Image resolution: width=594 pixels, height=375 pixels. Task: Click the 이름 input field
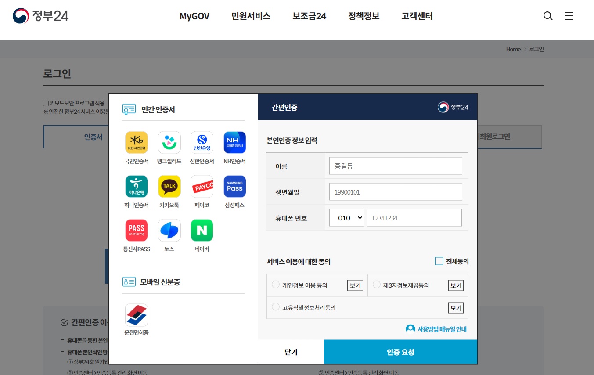click(396, 166)
